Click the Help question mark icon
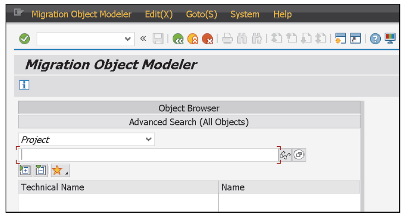The width and height of the screenshot is (405, 219). 375,38
